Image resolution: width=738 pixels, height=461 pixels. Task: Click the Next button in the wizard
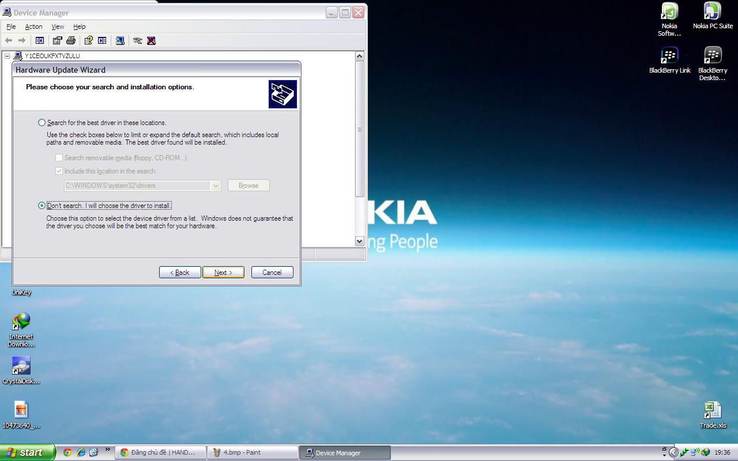coord(223,273)
